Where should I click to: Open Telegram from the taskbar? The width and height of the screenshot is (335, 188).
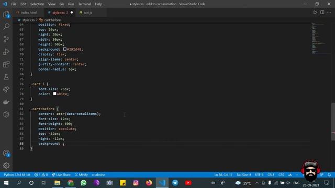(175, 183)
